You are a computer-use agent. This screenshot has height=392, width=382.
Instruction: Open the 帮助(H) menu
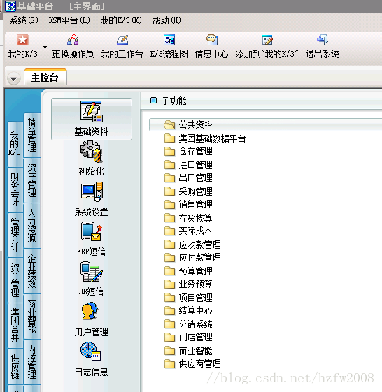tap(167, 20)
